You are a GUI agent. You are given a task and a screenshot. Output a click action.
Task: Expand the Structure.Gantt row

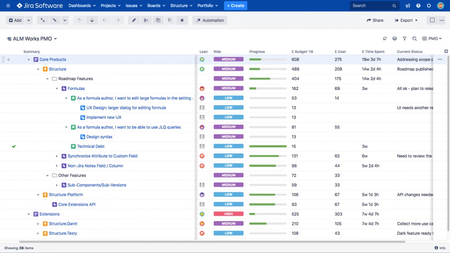pyautogui.click(x=38, y=224)
